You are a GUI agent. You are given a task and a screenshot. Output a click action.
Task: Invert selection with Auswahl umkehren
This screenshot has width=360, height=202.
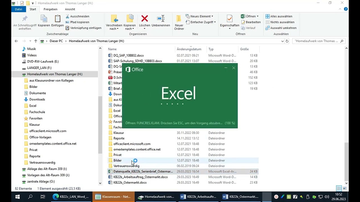click(281, 28)
